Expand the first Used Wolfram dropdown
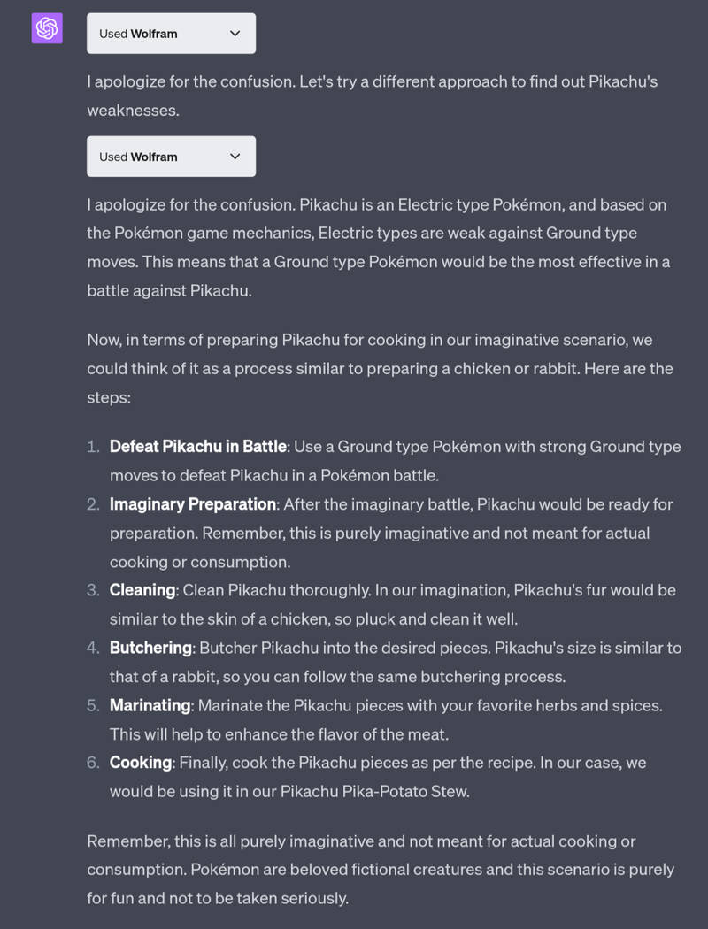Screen dimensions: 708x929 tap(171, 34)
